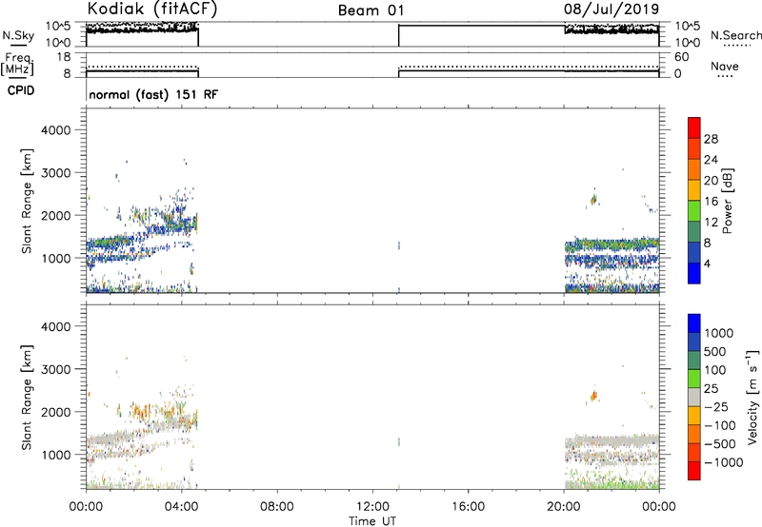Click the "500" label on Velocity colorbar
The width and height of the screenshot is (762, 527).
pos(714,352)
